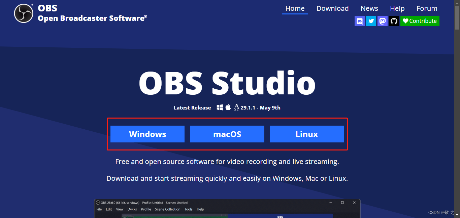Click the OBS Studio preview screenshot image

coord(227,209)
